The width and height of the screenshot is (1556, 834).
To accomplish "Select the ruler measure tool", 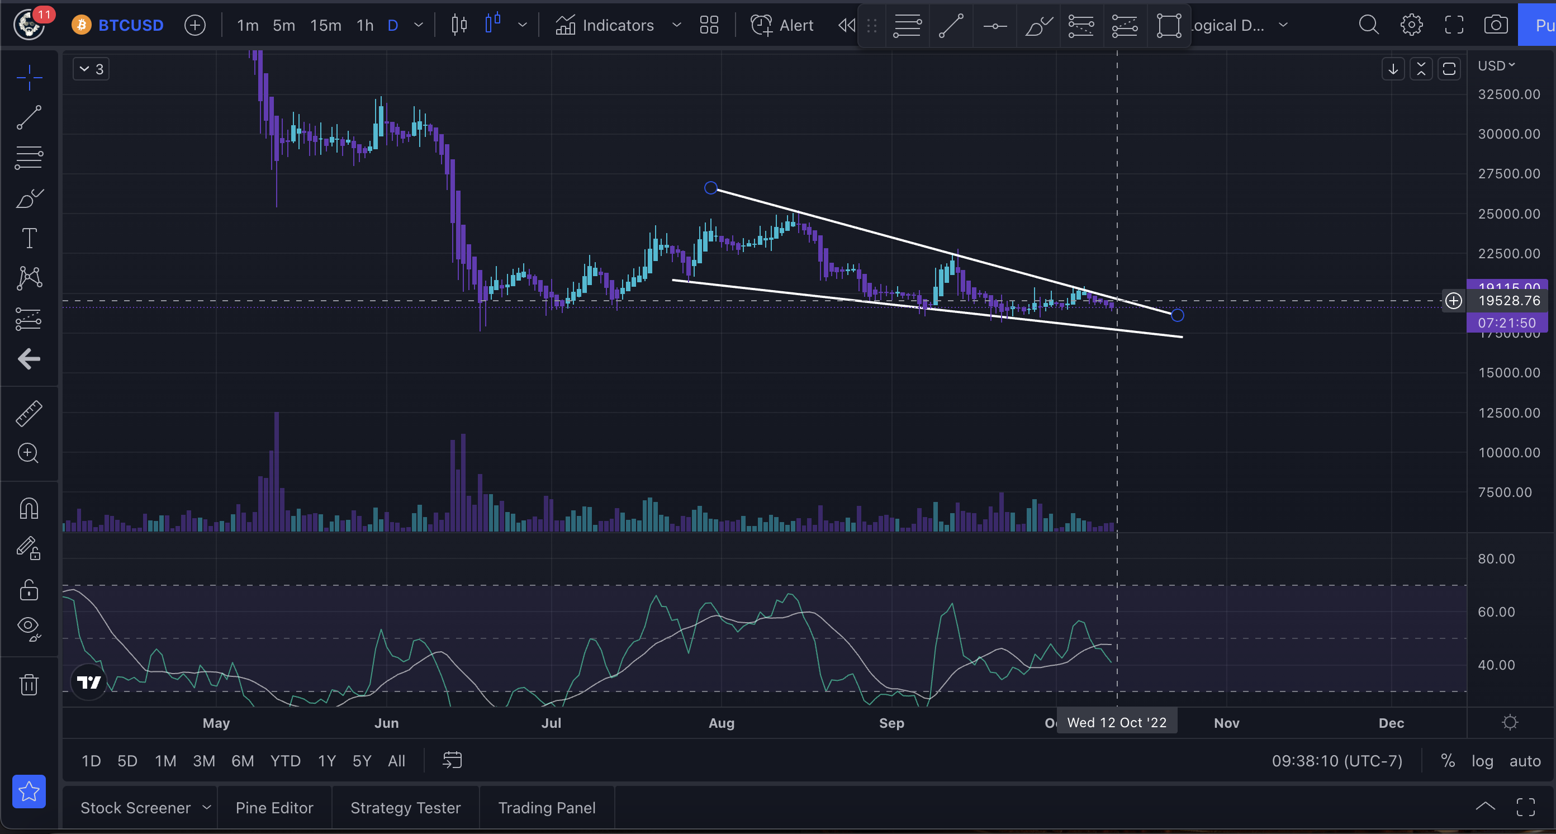I will coord(29,414).
